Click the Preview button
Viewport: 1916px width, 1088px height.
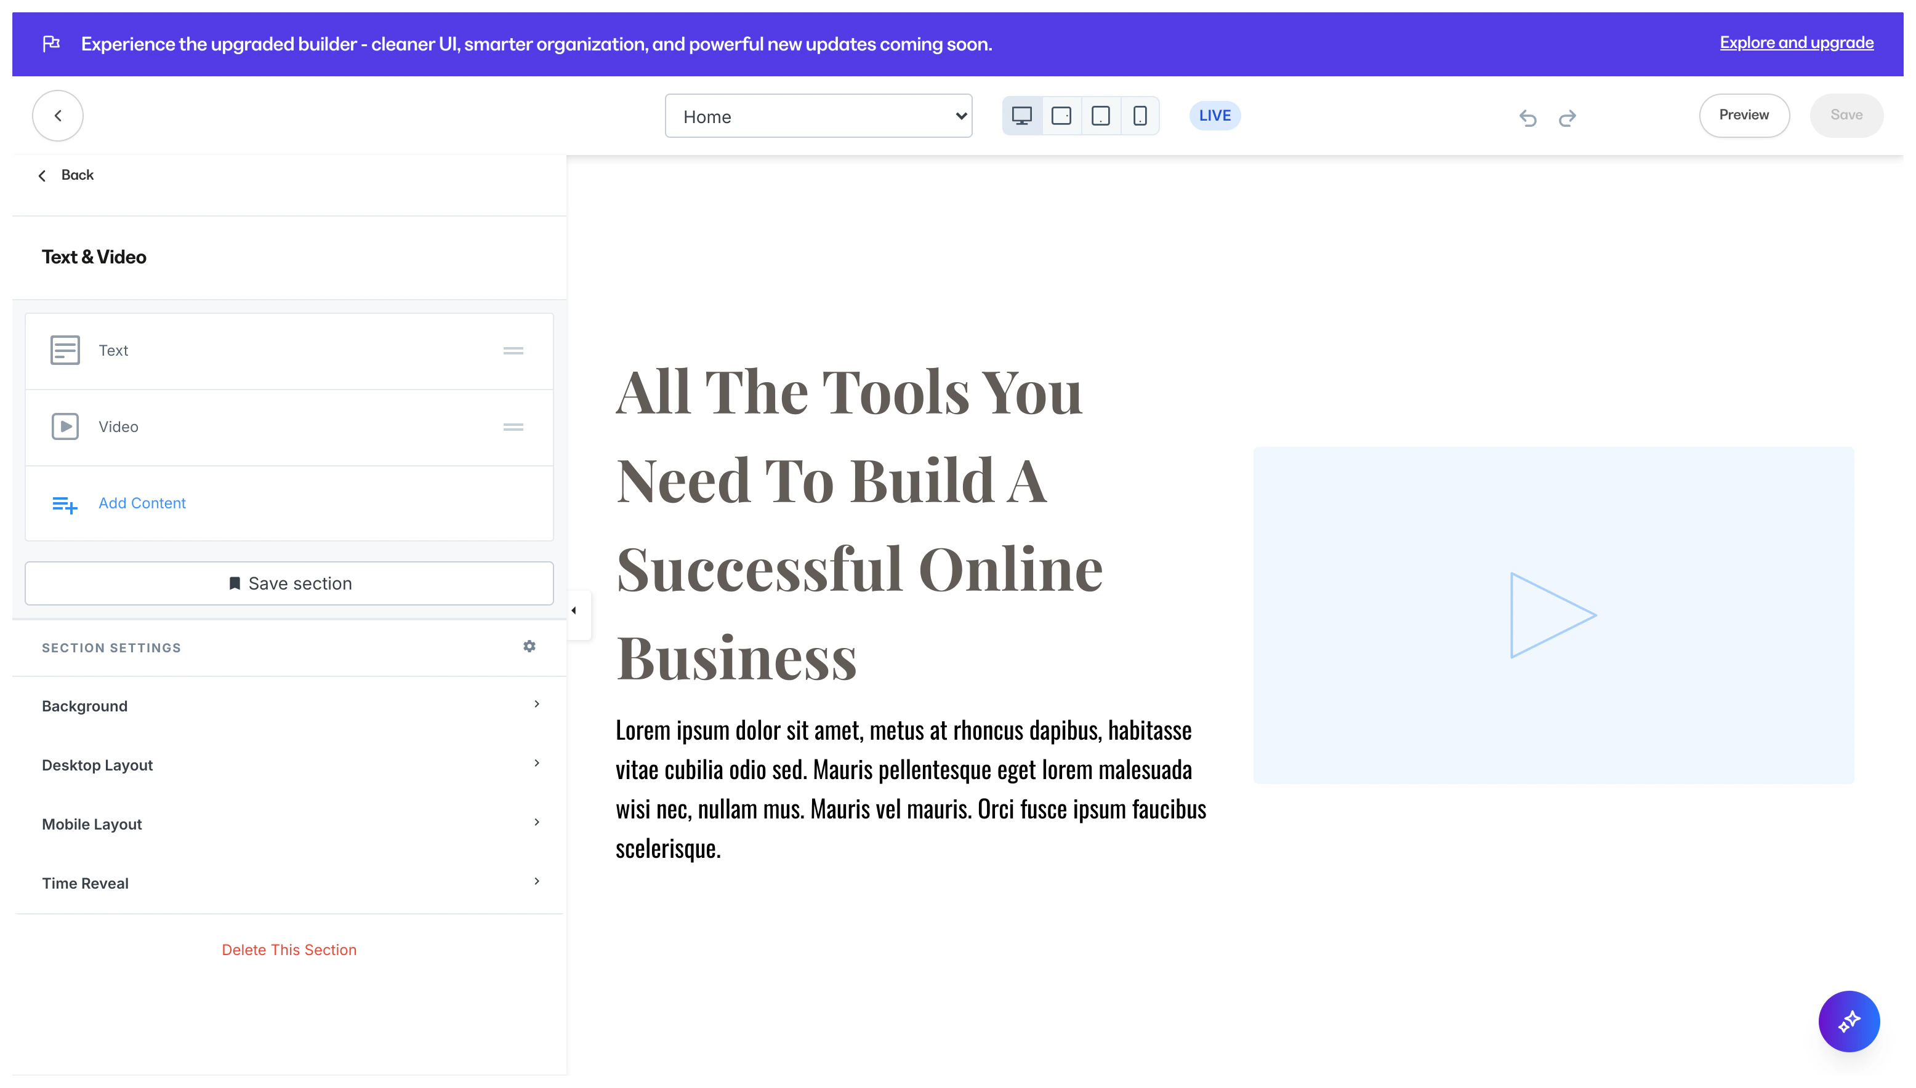[x=1744, y=115]
